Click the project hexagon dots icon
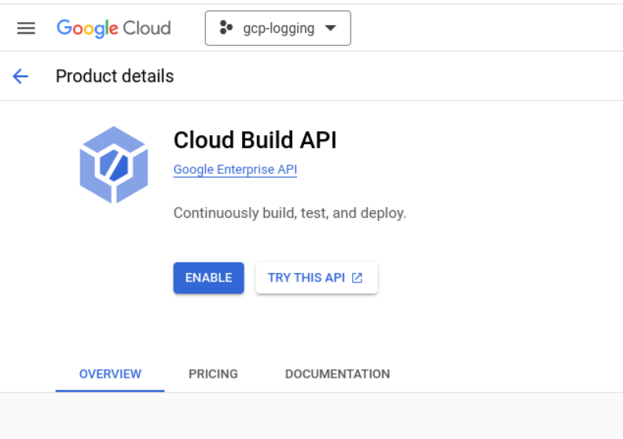Viewport: 623px width, 439px height. tap(225, 28)
